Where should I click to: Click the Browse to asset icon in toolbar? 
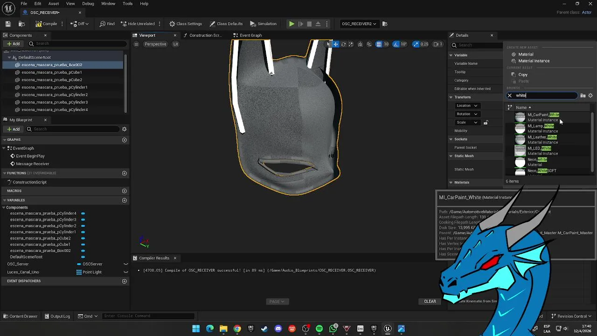[x=21, y=24]
